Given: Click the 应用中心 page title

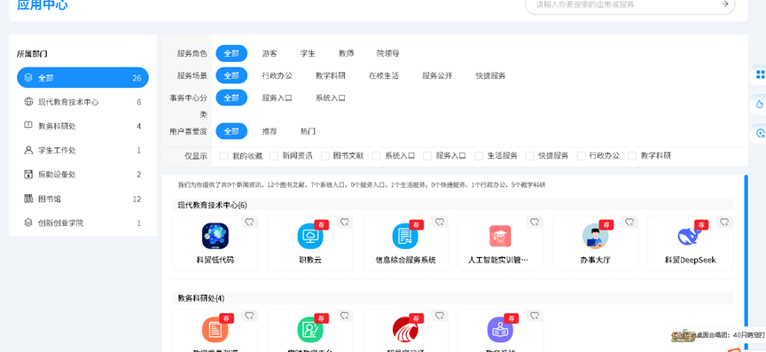Looking at the screenshot, I should [43, 5].
